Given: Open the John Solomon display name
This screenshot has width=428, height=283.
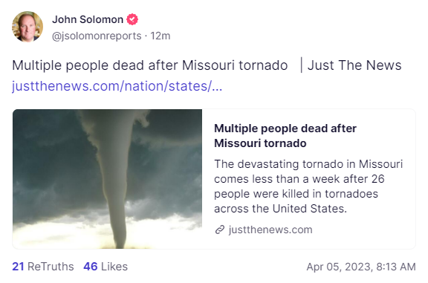Looking at the screenshot, I should coord(88,19).
